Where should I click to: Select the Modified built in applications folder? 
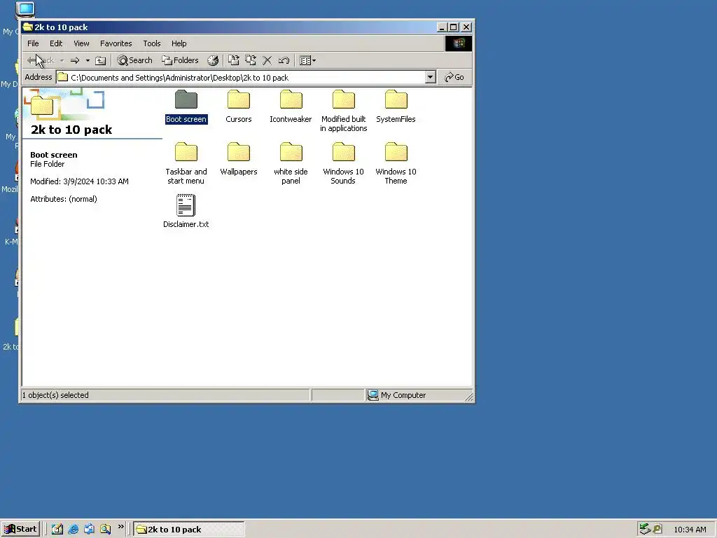coord(343,111)
